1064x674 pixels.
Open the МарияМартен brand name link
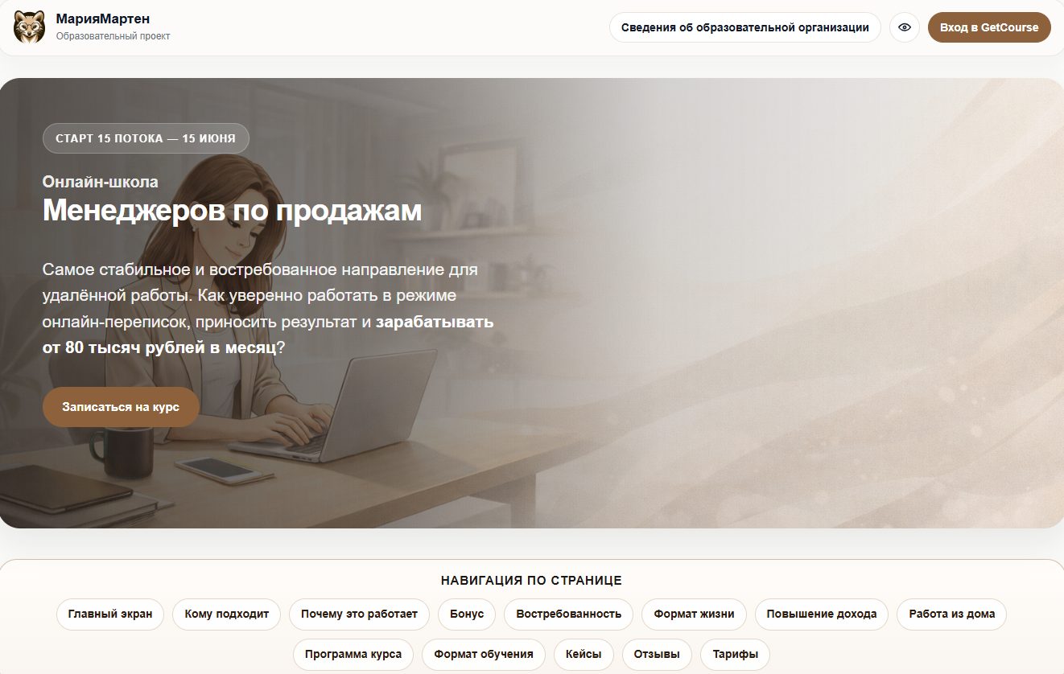(103, 18)
